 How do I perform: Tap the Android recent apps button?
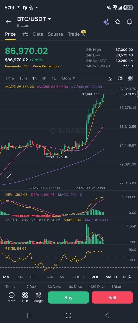point(30,315)
